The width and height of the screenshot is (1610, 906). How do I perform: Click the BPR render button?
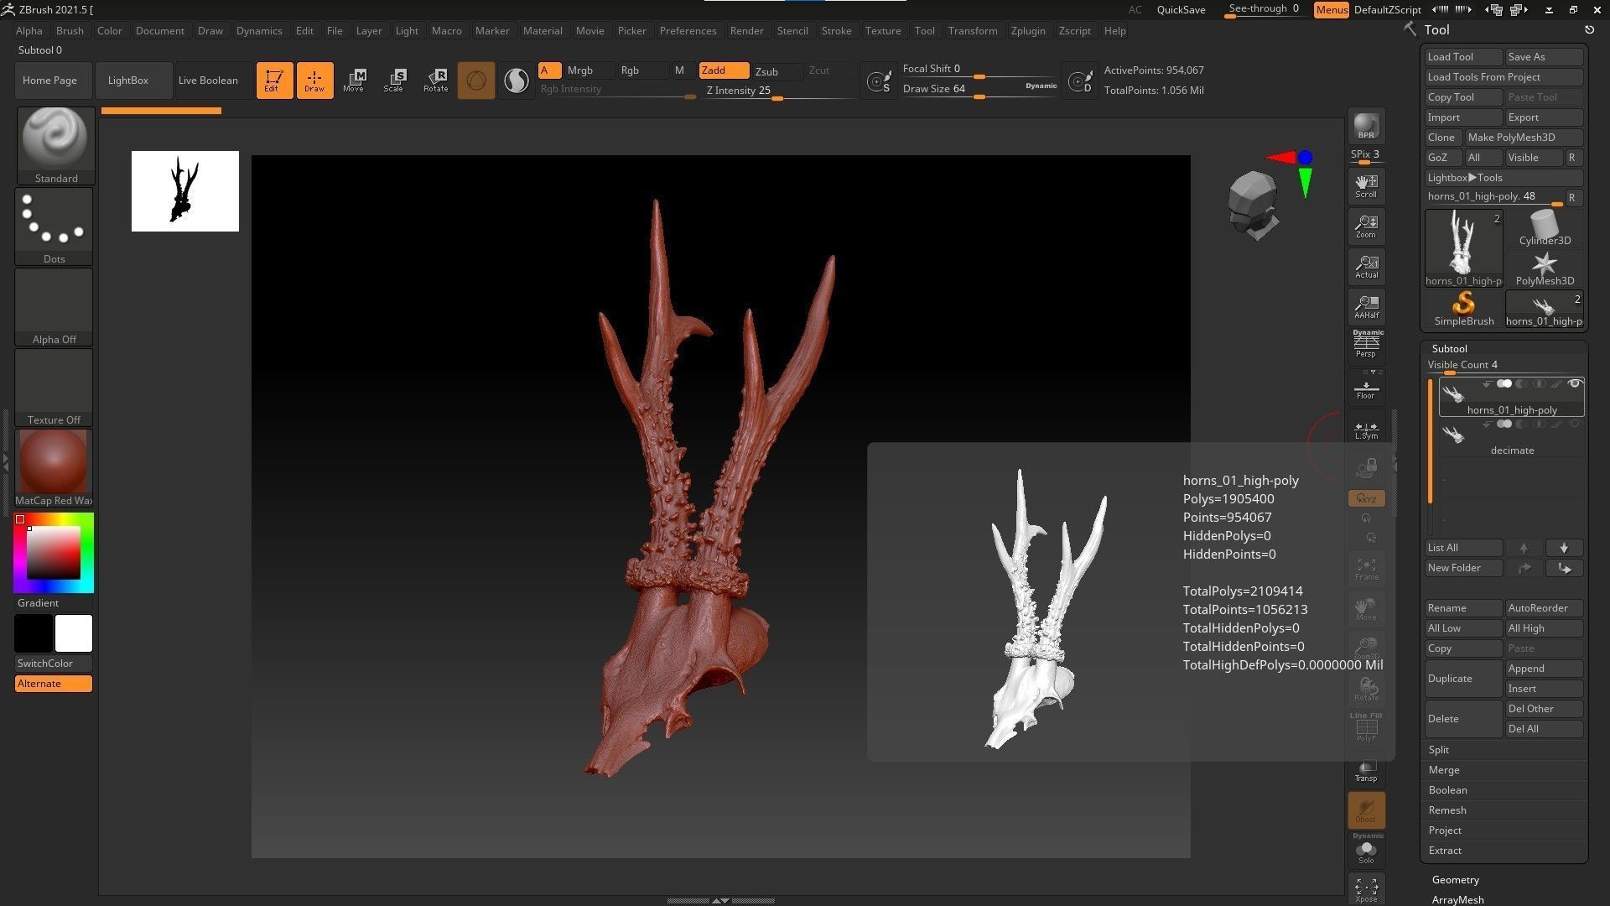[1366, 126]
